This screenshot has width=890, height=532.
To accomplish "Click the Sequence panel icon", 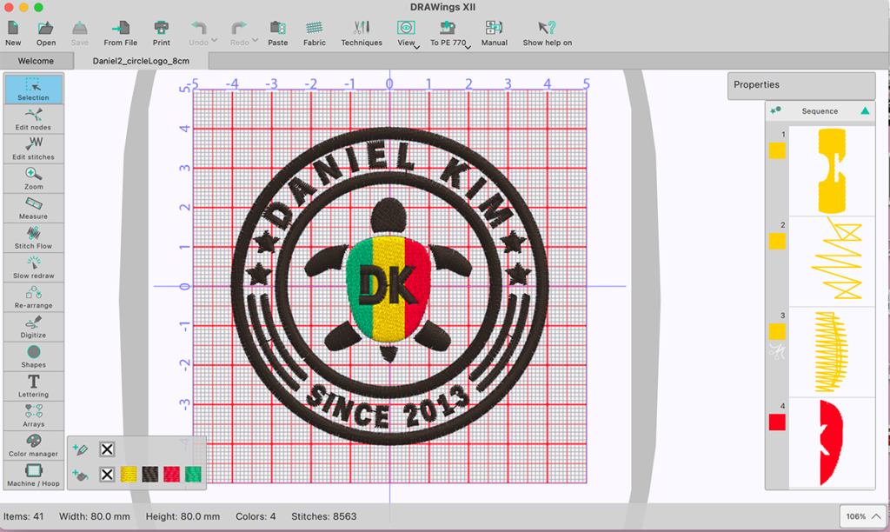I will point(775,110).
